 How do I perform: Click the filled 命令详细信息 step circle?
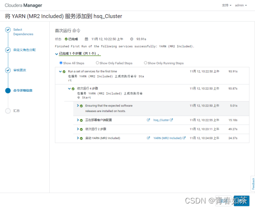pyautogui.click(x=8, y=90)
